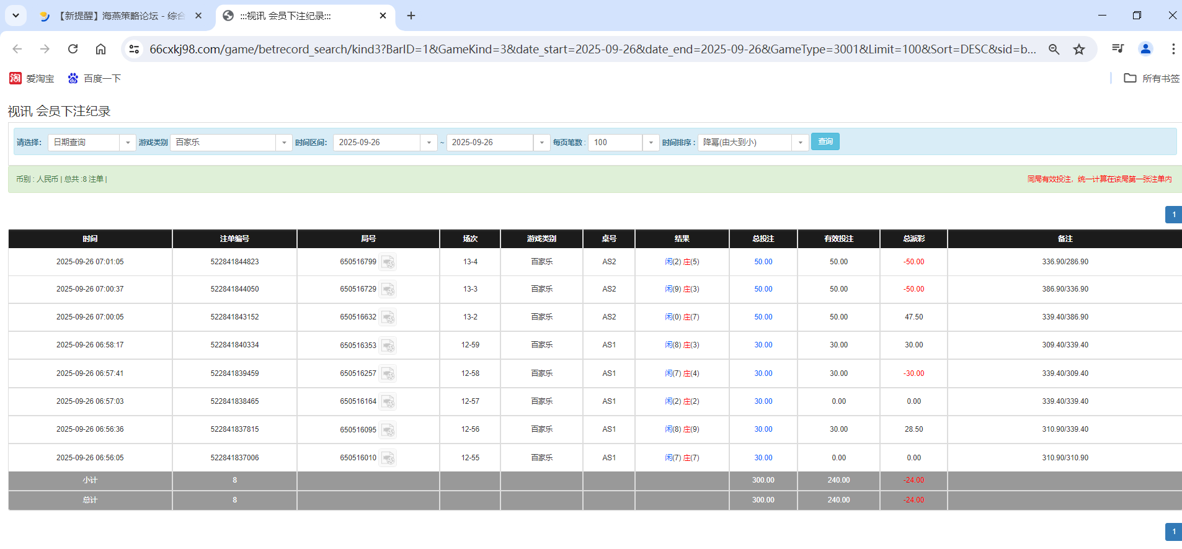Open the media control icon in toolbar
Viewport: 1182px width, 549px height.
click(1118, 49)
